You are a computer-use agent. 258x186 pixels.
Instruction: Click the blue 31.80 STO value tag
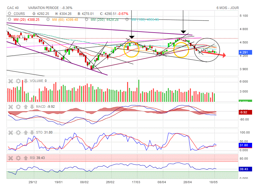pos(245,145)
